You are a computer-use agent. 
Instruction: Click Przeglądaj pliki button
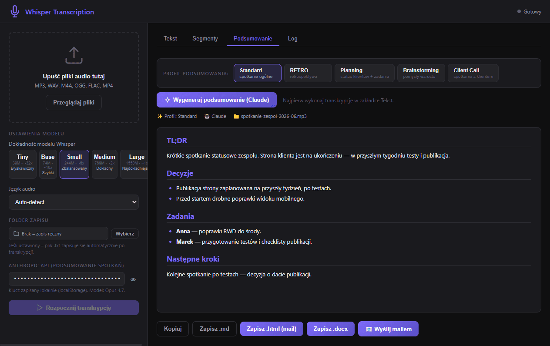point(74,102)
